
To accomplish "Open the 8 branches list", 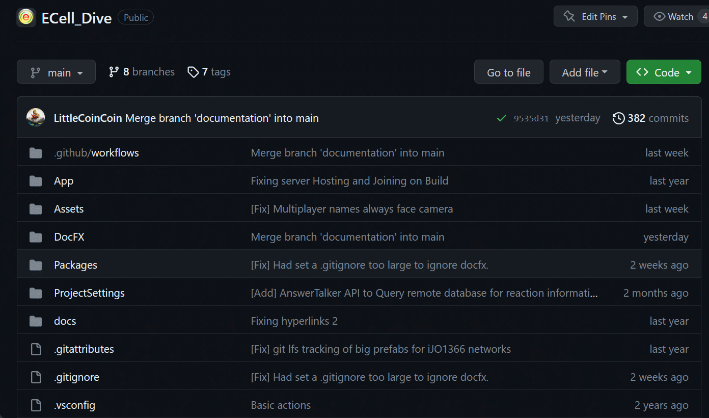I will [x=141, y=72].
